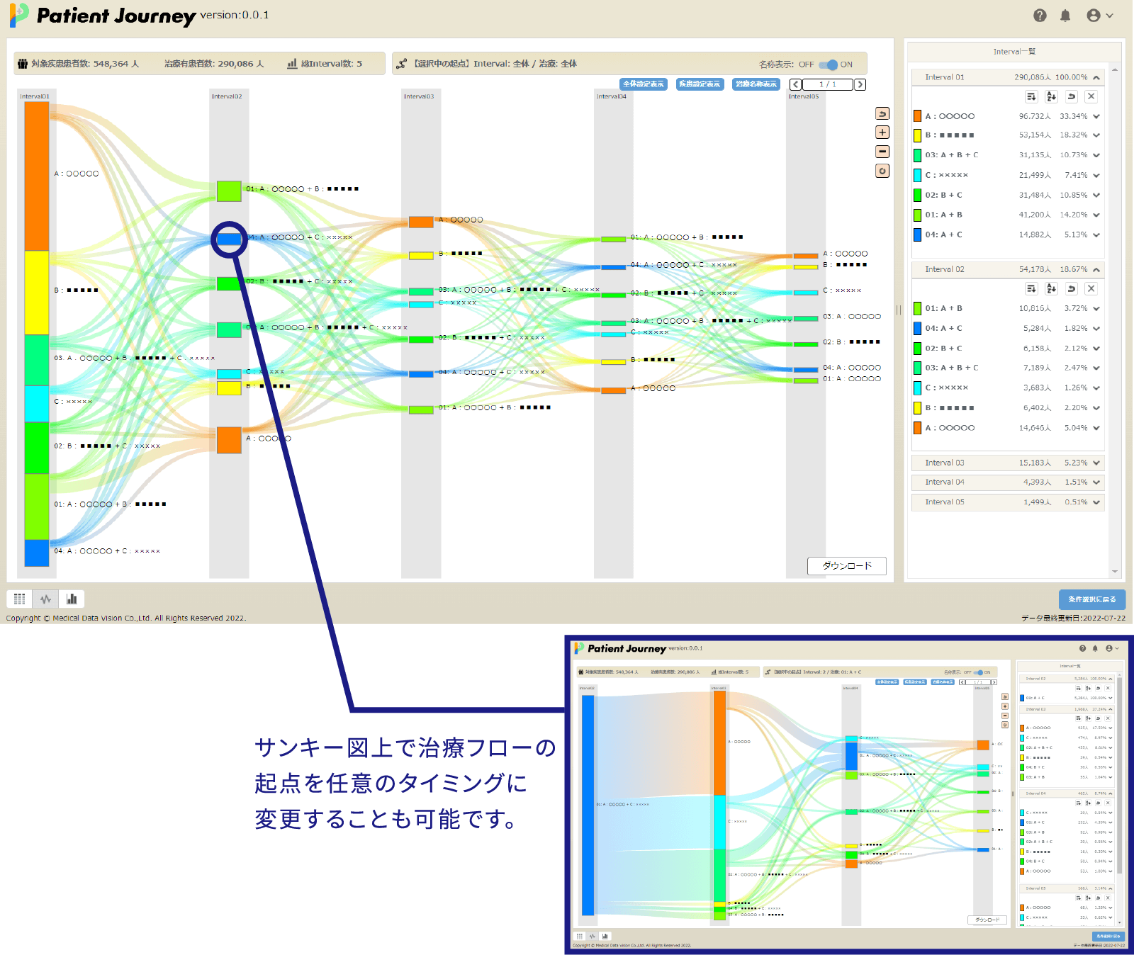
Task: Expand the Interval 03 section
Action: 1096,463
